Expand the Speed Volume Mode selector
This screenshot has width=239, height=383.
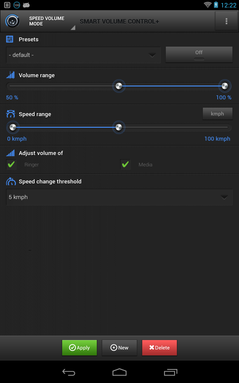coord(73,28)
